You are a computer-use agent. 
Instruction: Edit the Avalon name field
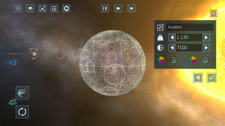190,27
